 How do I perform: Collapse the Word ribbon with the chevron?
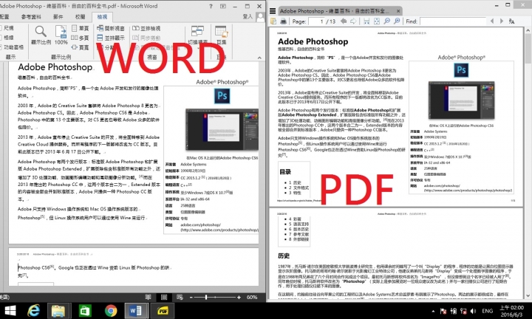(x=259, y=58)
